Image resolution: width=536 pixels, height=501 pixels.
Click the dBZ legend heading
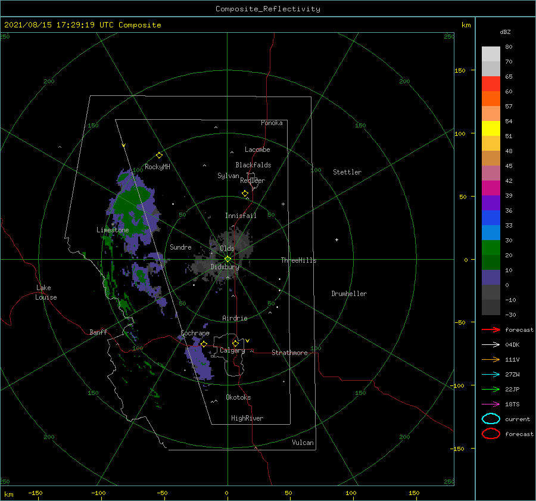505,32
